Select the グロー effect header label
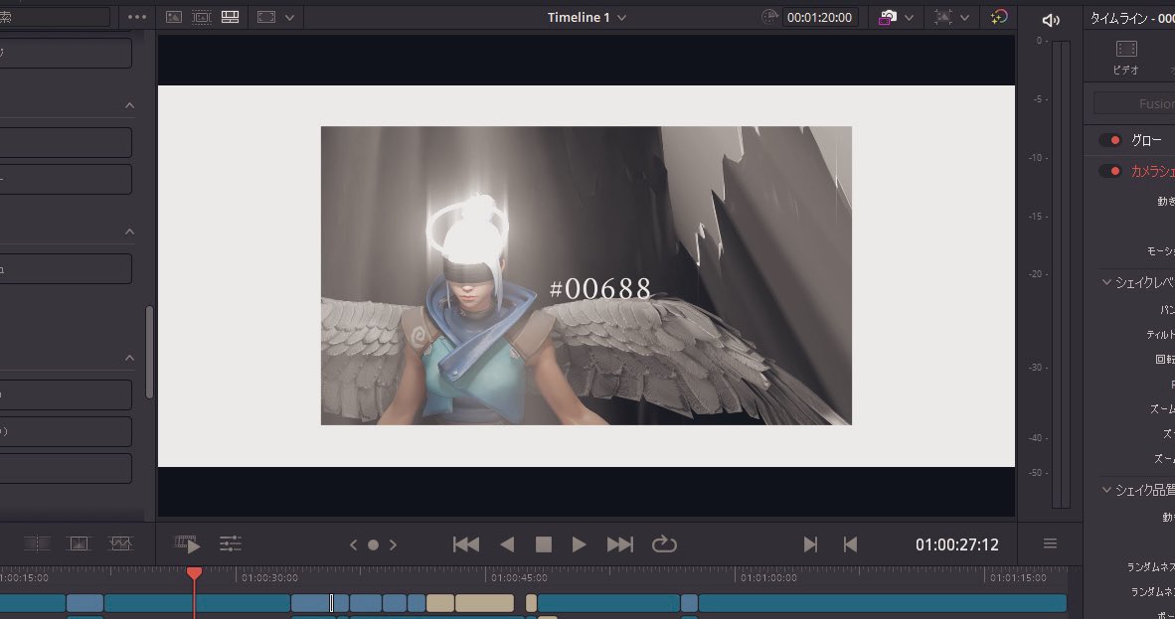1175x619 pixels. [1146, 140]
